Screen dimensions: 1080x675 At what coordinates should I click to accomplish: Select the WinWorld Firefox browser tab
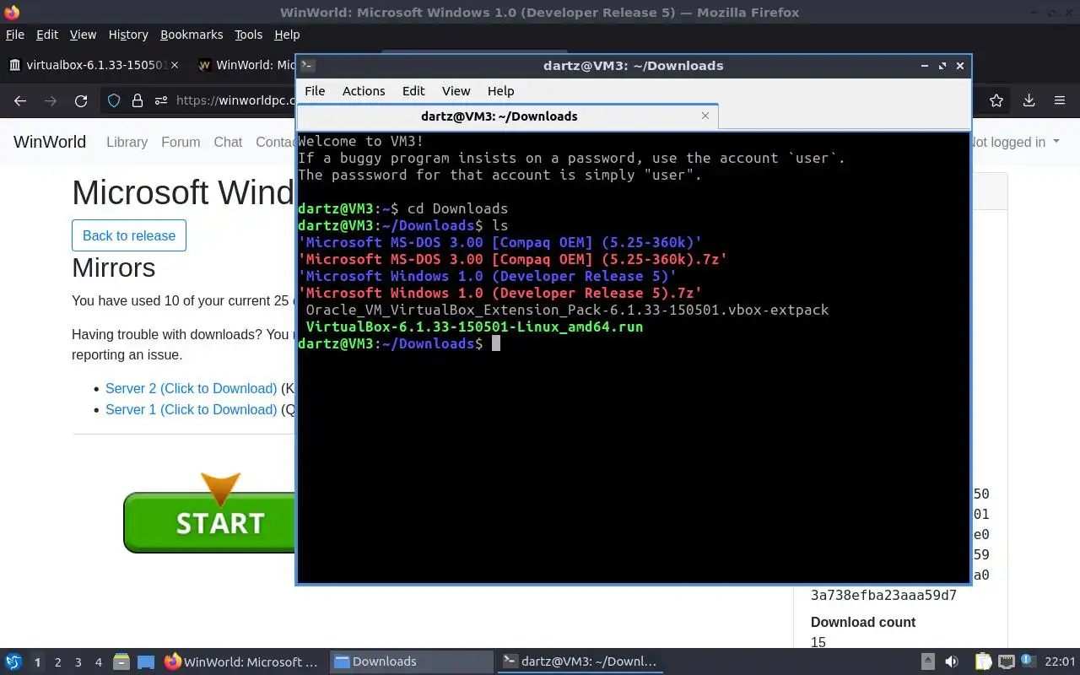pyautogui.click(x=245, y=65)
